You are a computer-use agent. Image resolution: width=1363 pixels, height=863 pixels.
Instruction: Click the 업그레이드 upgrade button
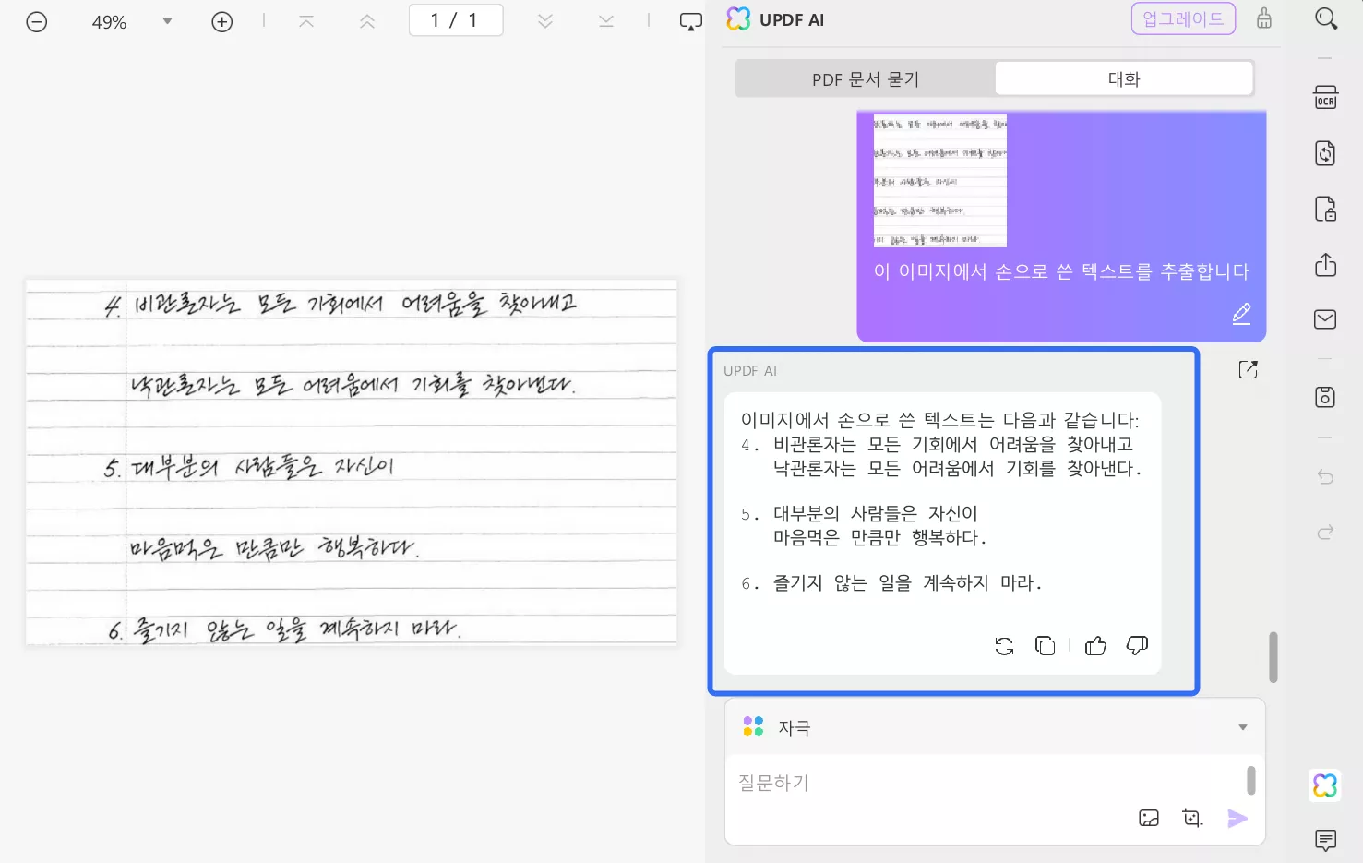click(1183, 18)
